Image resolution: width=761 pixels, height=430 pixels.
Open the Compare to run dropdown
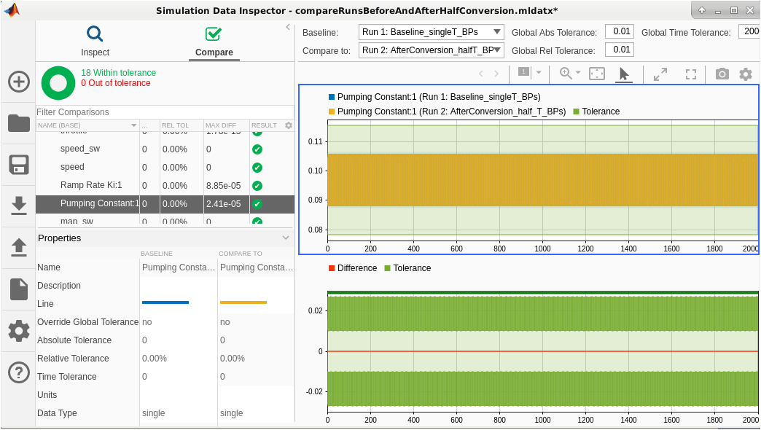coord(431,50)
